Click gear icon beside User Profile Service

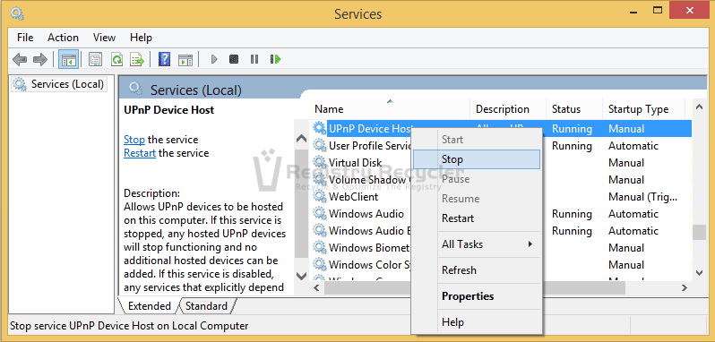pos(320,145)
